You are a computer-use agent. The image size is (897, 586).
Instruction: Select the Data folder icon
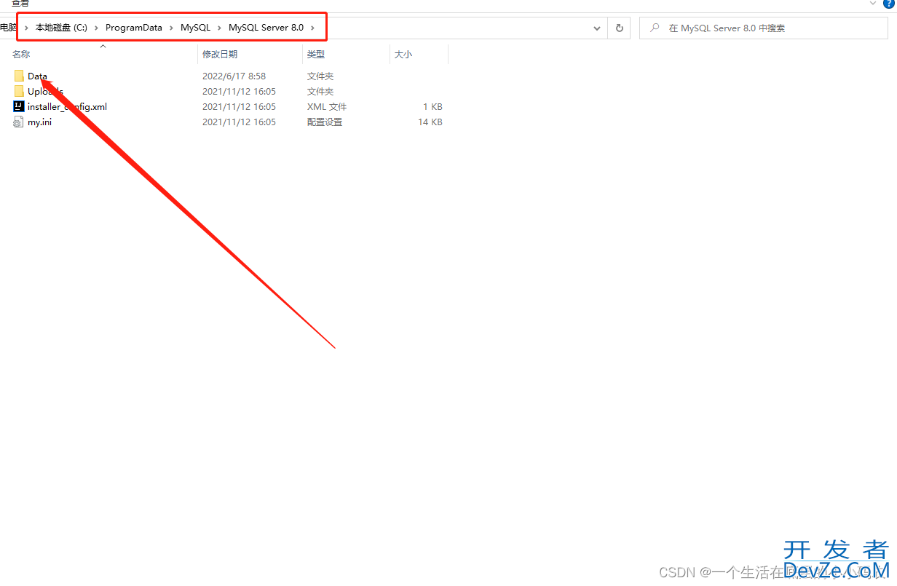pos(19,76)
